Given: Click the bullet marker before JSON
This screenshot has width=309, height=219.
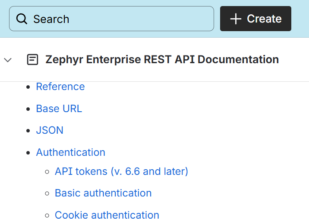Looking at the screenshot, I should coord(28,131).
